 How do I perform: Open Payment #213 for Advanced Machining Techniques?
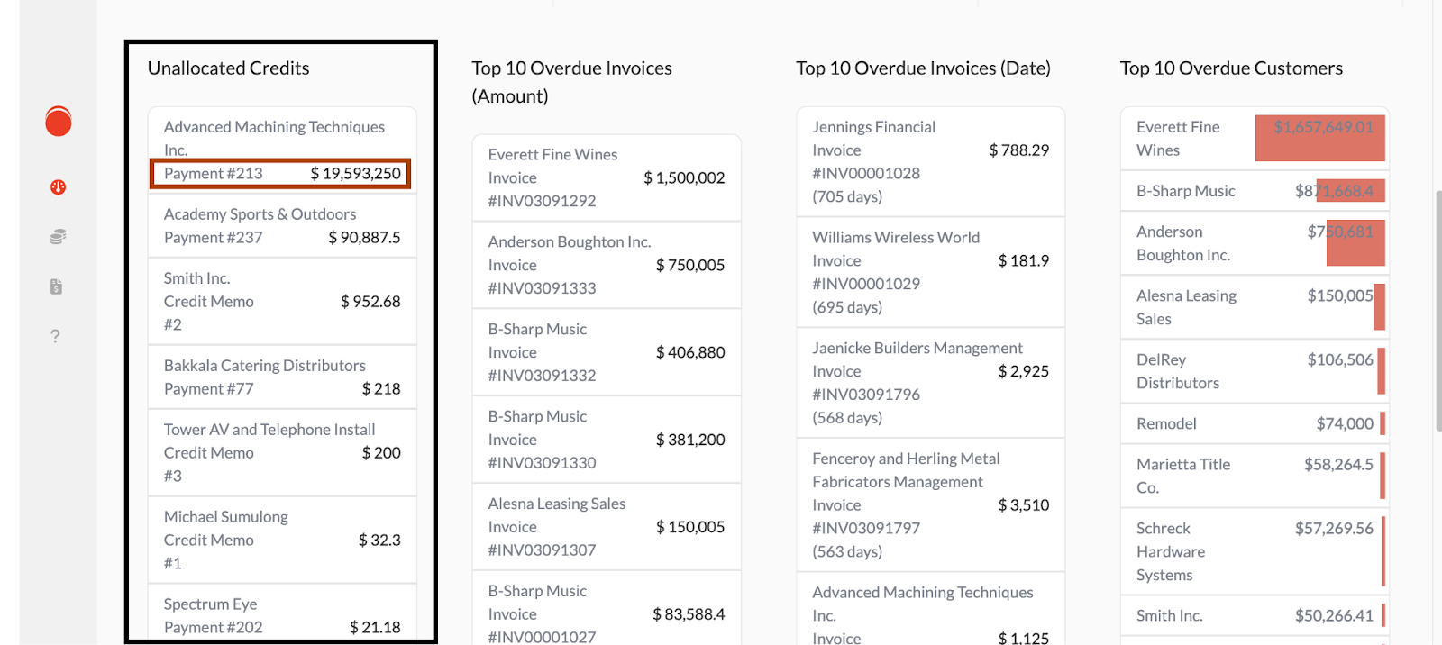pos(282,174)
